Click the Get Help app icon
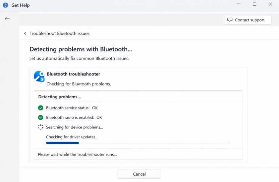Viewport: 279px width, 182px height. [5, 5]
